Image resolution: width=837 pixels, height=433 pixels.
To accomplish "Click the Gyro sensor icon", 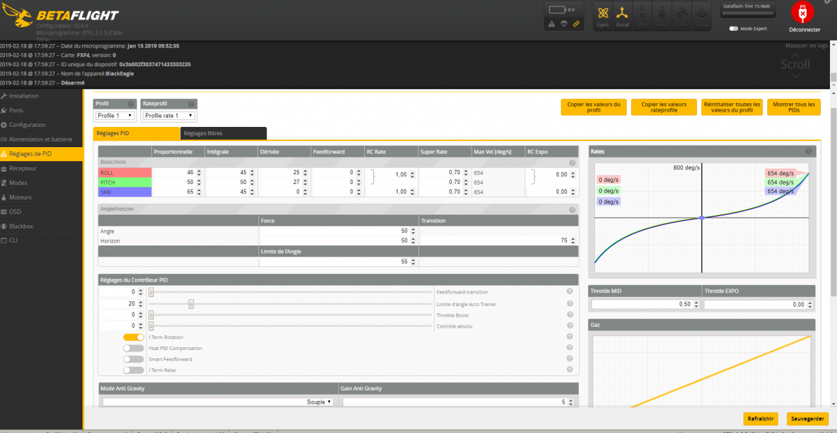I will click(x=603, y=15).
